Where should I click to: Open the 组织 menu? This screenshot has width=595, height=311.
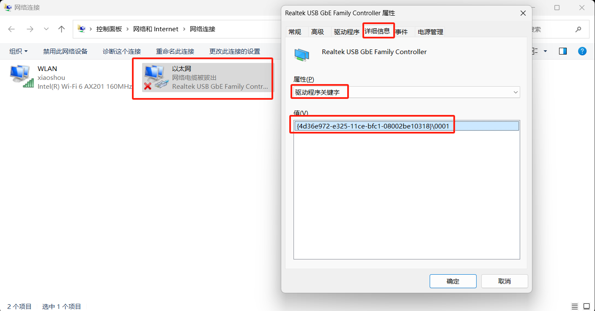19,51
